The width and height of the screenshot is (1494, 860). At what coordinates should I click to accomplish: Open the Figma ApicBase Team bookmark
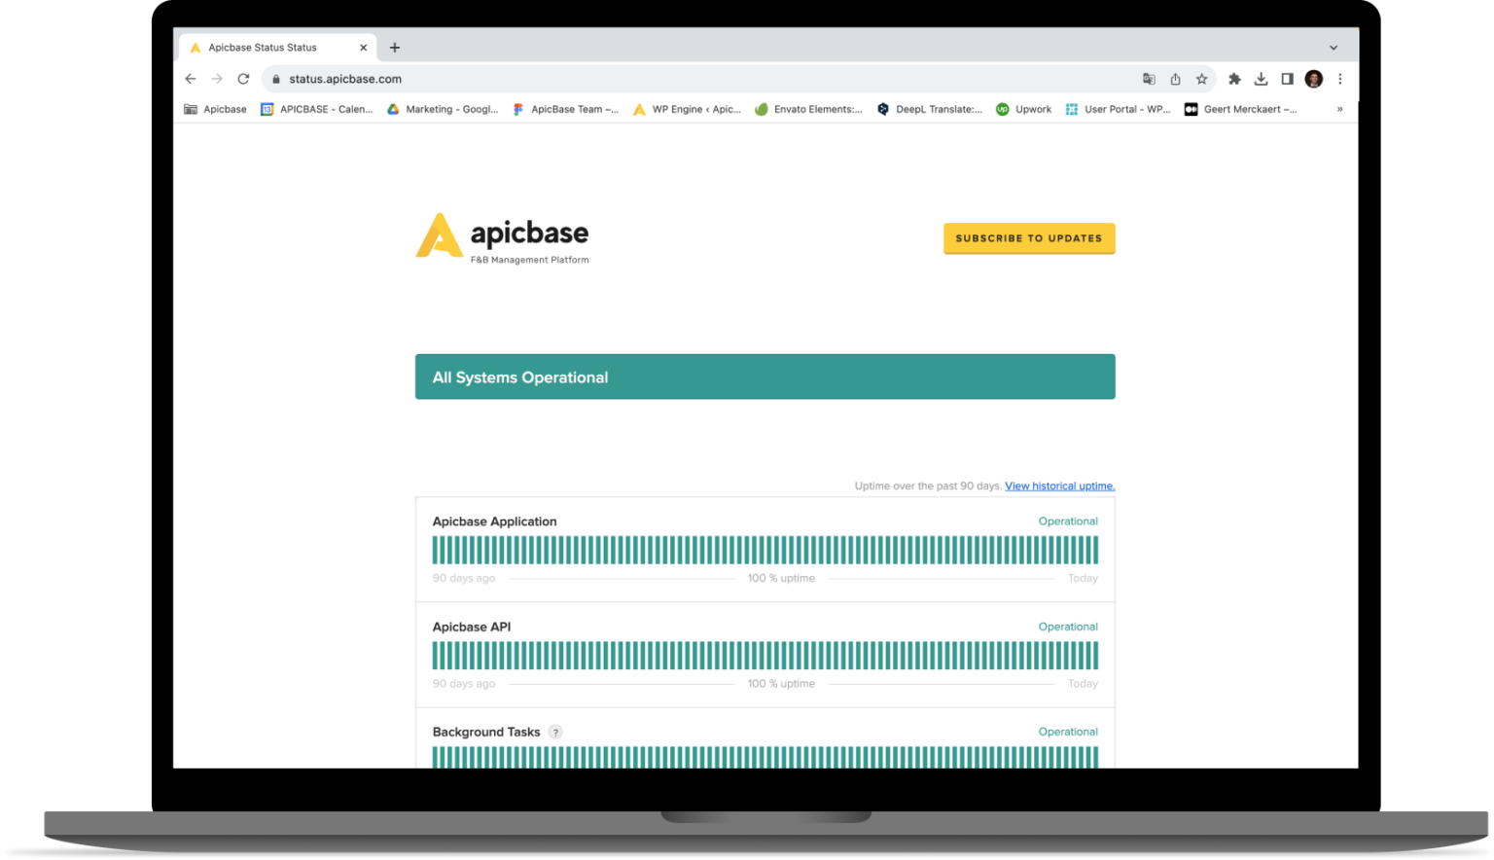pyautogui.click(x=566, y=109)
